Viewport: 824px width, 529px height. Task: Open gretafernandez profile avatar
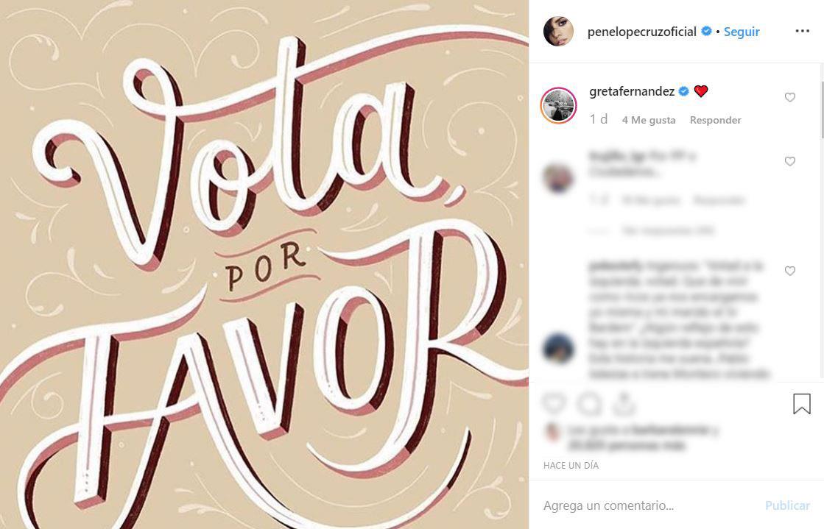coord(559,105)
